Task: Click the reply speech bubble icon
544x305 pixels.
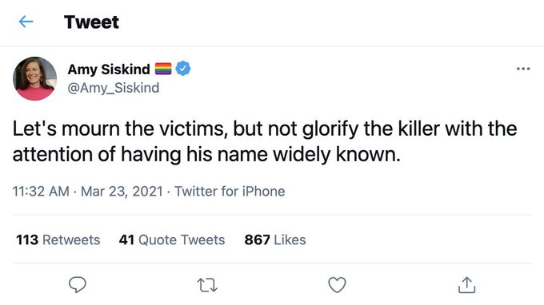Action: (78, 285)
